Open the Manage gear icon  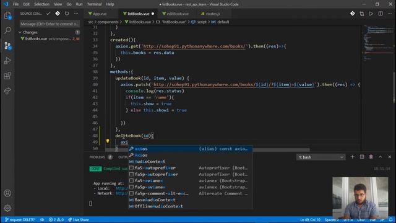click(7, 208)
